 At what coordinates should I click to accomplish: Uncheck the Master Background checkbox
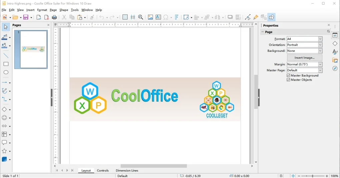pyautogui.click(x=289, y=75)
